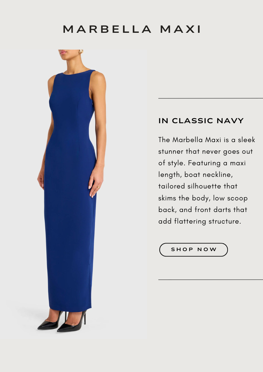Click the model's lips in the photo
Screen dimensions: 263x372
(x=63, y=52)
